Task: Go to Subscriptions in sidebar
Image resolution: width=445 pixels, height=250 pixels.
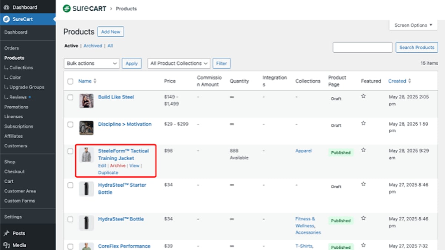Action: pos(19,126)
